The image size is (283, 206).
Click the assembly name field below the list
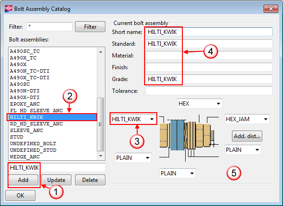(57, 168)
